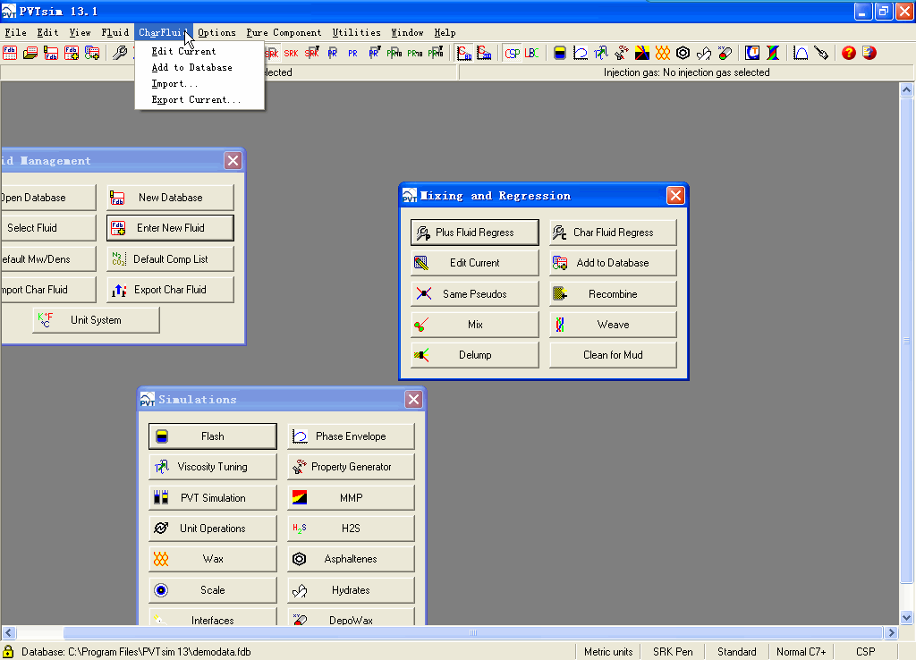Click the New Database toolbar icon
This screenshot has width=916, height=660.
pyautogui.click(x=51, y=53)
